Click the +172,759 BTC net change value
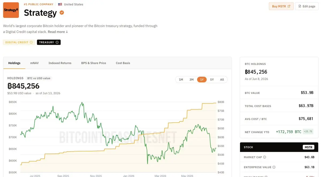 coord(289,132)
